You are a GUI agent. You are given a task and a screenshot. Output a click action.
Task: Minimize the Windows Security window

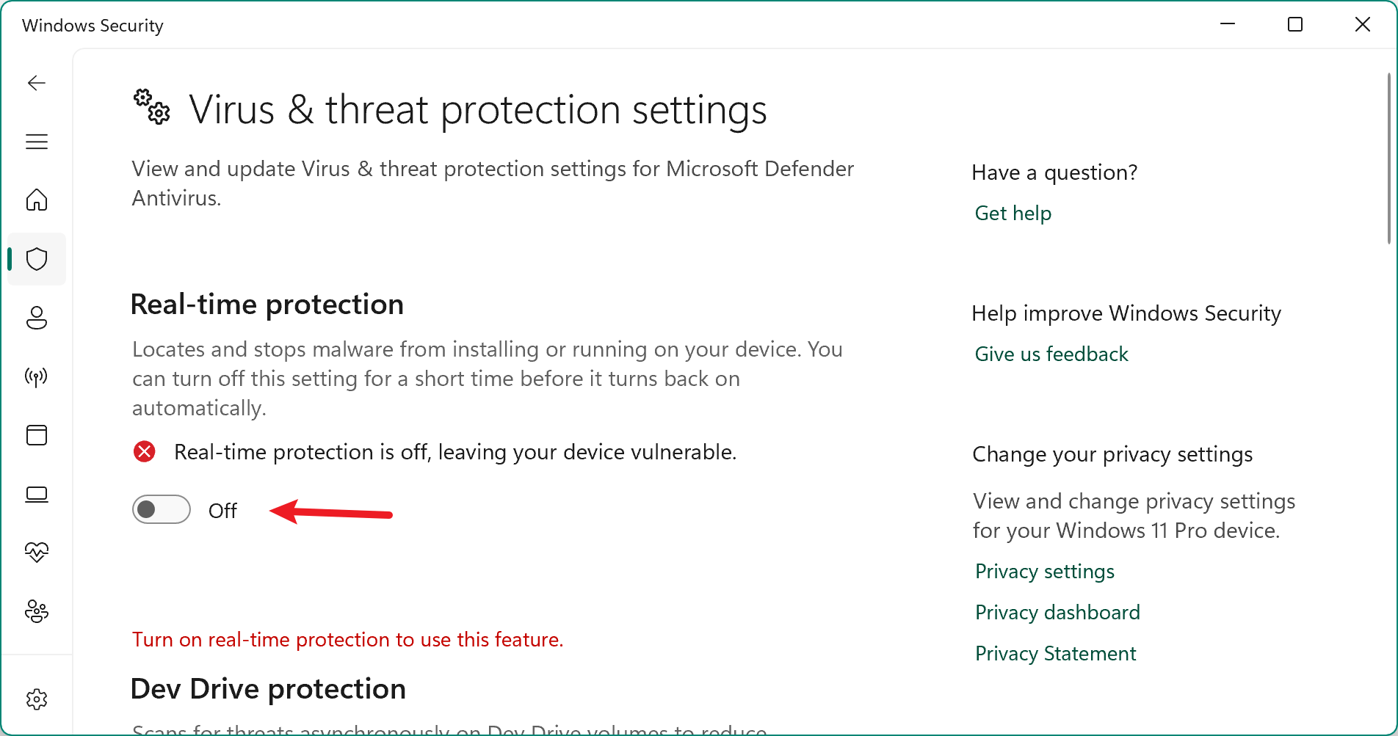(x=1227, y=24)
